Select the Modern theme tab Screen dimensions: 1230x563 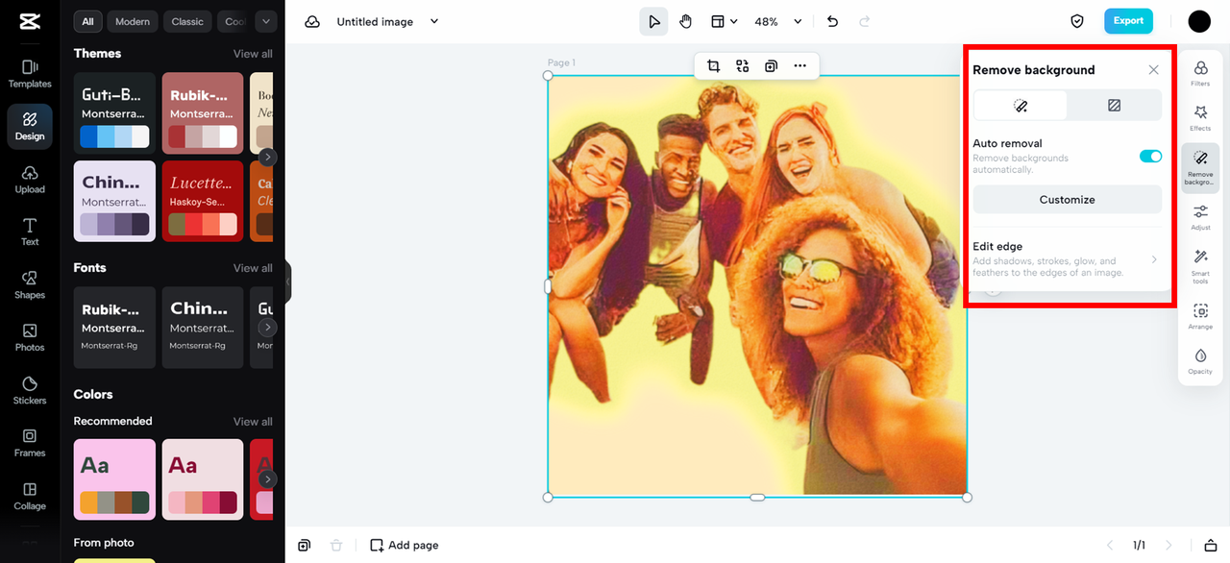[133, 21]
